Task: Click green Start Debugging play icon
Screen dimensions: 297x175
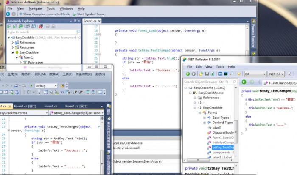Action: [31, 86]
